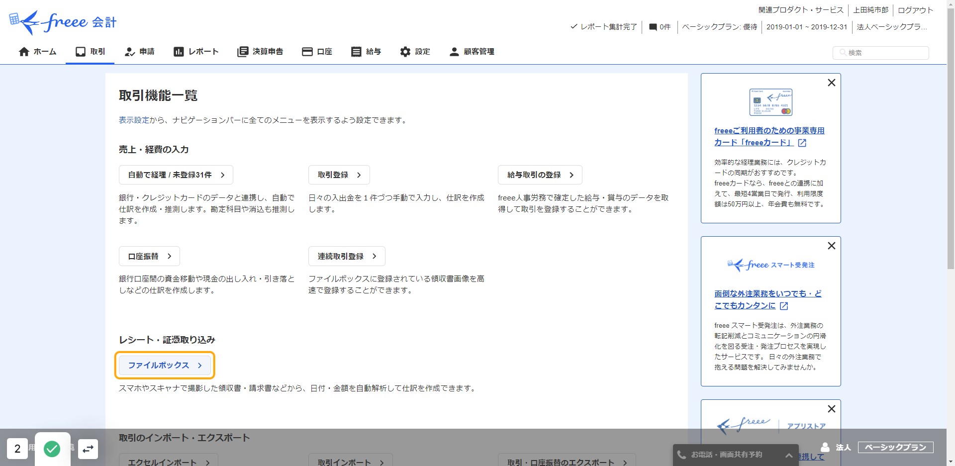Expand the お電話・画面共有予約 panel

click(736, 455)
